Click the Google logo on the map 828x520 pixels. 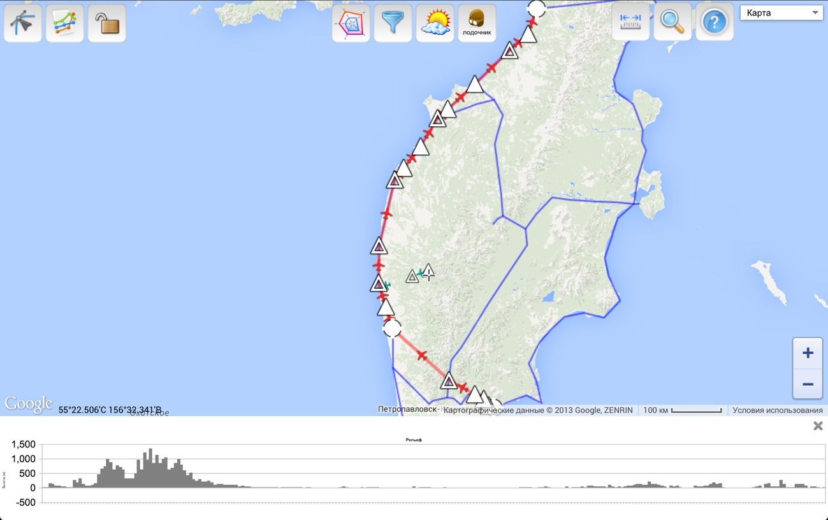(x=28, y=403)
